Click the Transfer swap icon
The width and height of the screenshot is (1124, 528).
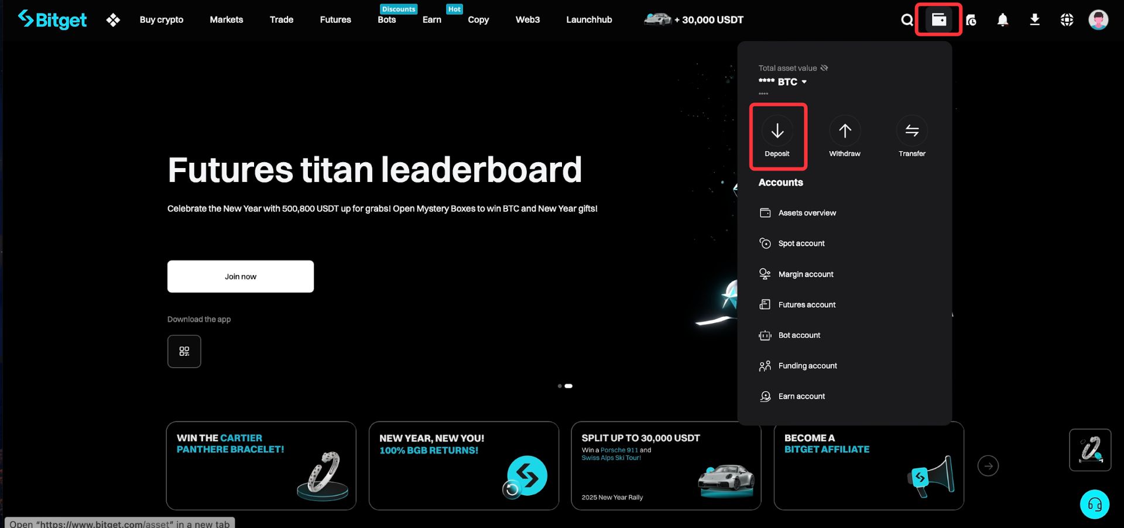(912, 131)
